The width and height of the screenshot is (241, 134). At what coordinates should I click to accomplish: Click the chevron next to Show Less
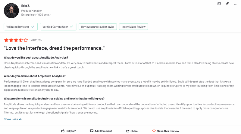(x=20, y=119)
